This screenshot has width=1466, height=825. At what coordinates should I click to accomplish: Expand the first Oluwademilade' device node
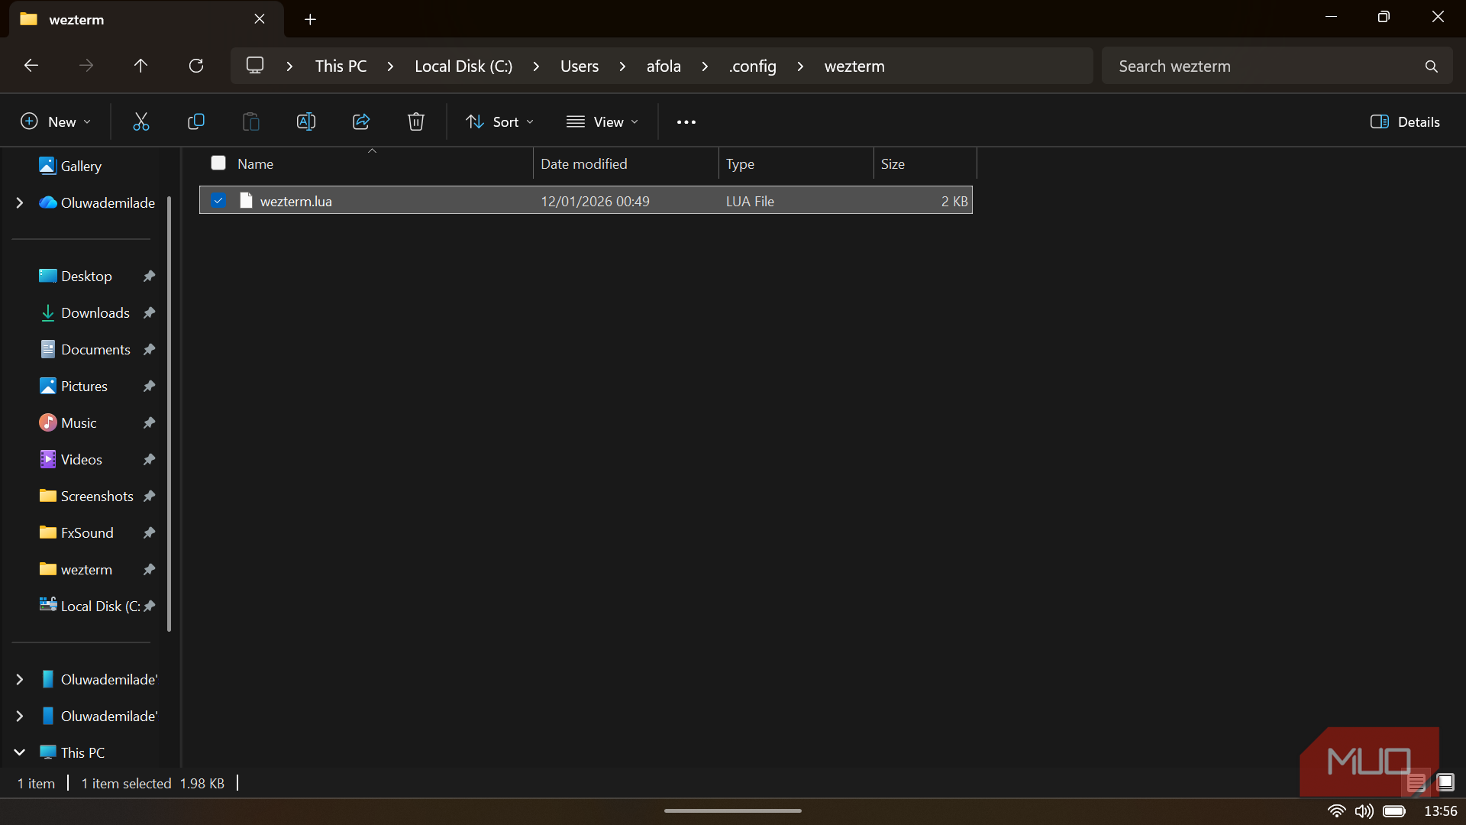coord(20,679)
